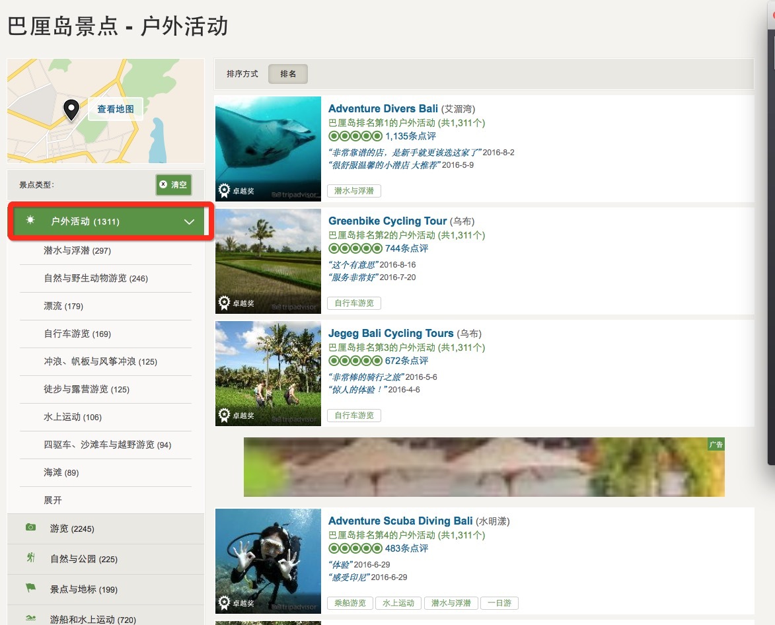Open the rice field photo for Greenbike Cycling Tour
The image size is (775, 625).
tap(268, 262)
